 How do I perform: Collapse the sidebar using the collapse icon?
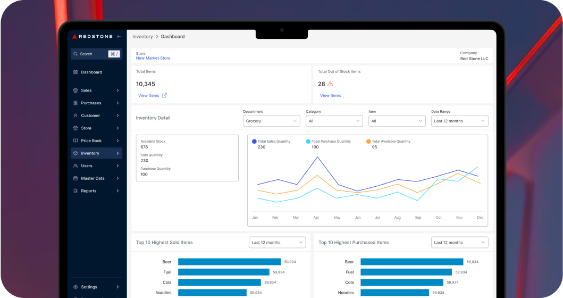coord(119,37)
